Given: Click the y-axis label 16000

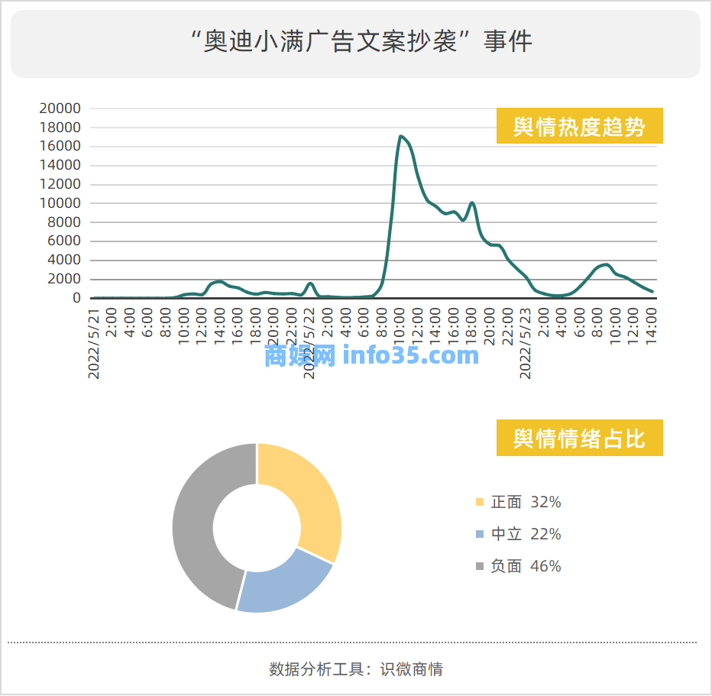Looking at the screenshot, I should pos(60,146).
